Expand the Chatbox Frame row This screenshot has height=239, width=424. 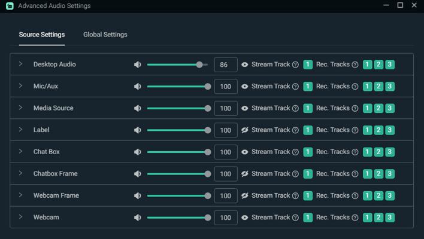tap(20, 173)
